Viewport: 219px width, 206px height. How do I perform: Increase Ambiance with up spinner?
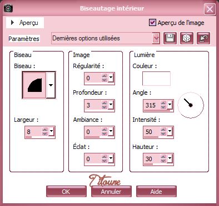(x=104, y=130)
